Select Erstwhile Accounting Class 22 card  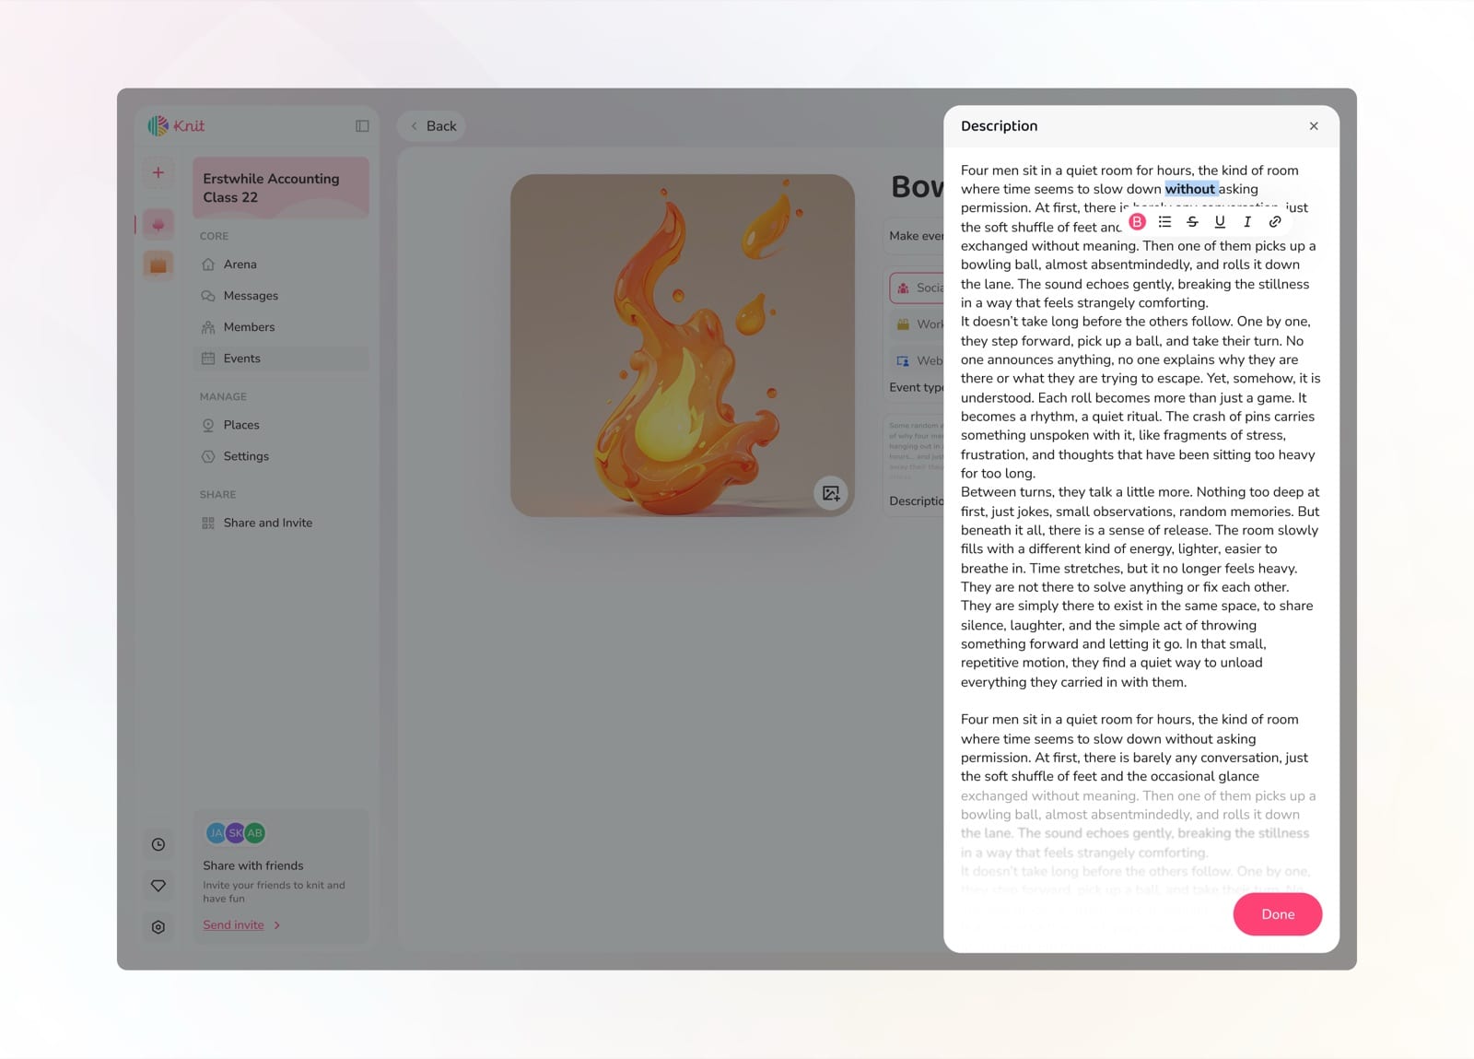[281, 188]
